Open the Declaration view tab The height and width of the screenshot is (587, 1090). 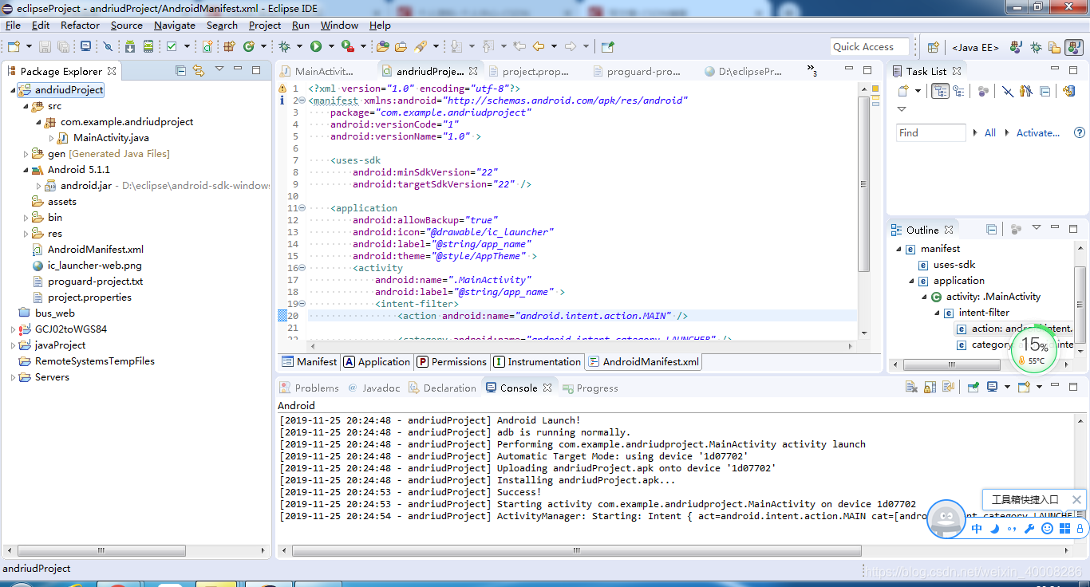click(442, 388)
